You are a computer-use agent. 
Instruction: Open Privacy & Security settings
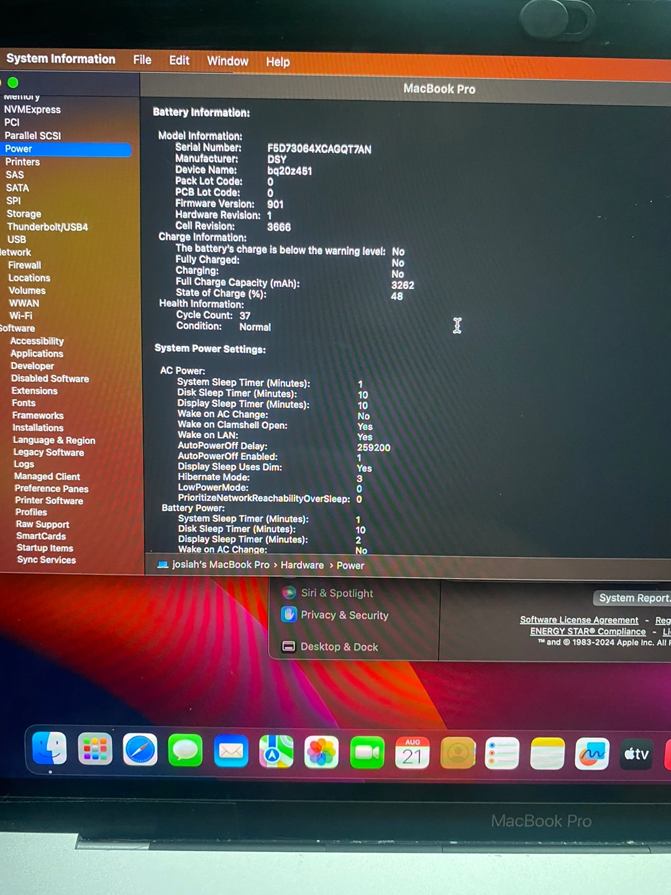(344, 615)
